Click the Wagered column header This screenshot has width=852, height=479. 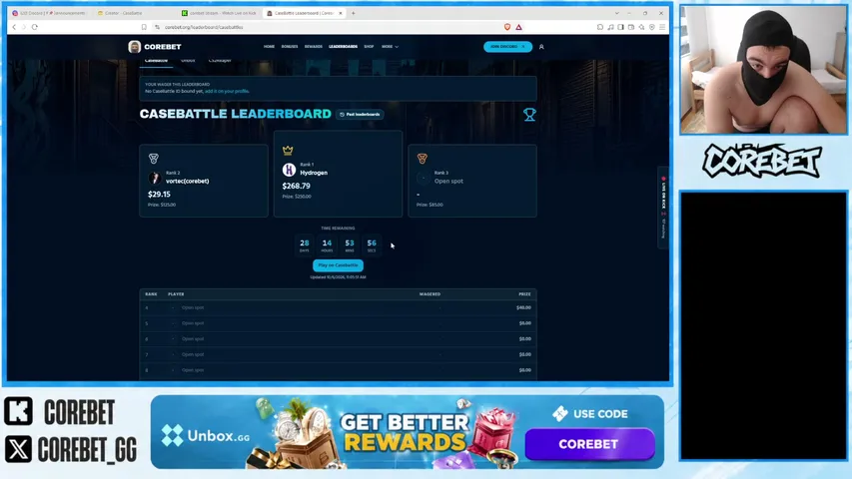[x=429, y=294]
